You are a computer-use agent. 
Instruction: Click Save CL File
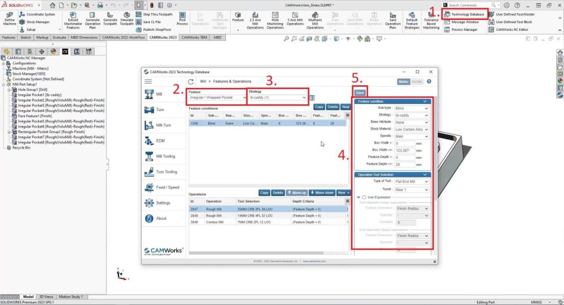coord(149,22)
